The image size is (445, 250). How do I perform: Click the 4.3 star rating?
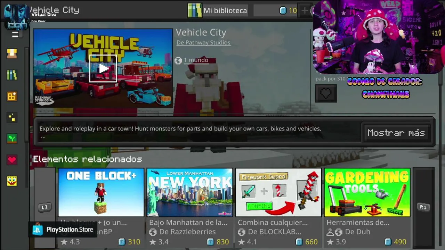coord(70,242)
